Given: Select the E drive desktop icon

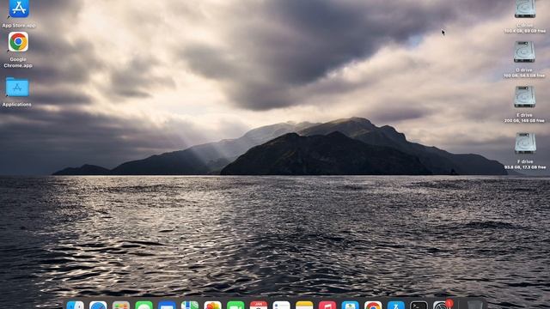Looking at the screenshot, I should coord(525,97).
